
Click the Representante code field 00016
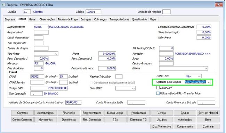point(41,27)
